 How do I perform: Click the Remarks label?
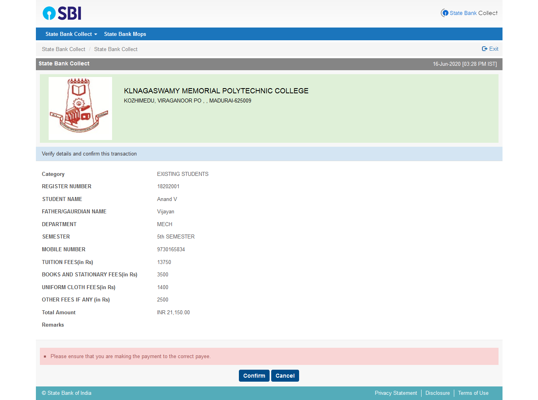click(53, 325)
